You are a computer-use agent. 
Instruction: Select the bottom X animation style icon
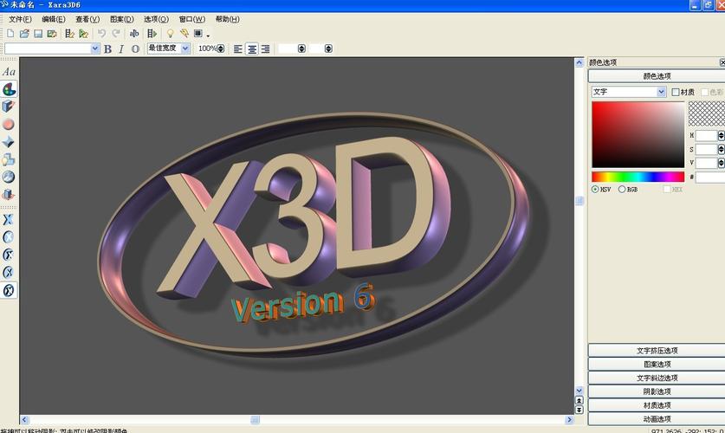tap(9, 290)
